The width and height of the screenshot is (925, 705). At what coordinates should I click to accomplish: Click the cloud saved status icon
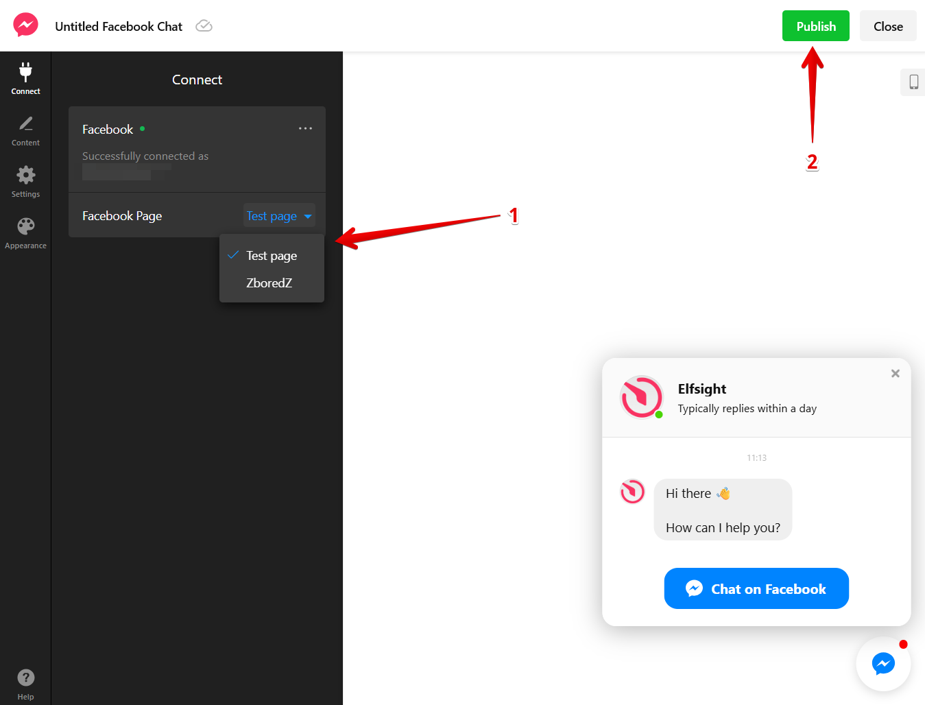[x=204, y=26]
